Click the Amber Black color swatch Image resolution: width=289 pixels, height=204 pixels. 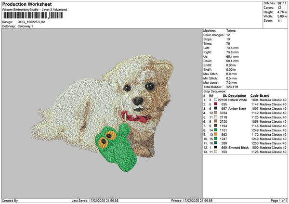tap(215, 108)
